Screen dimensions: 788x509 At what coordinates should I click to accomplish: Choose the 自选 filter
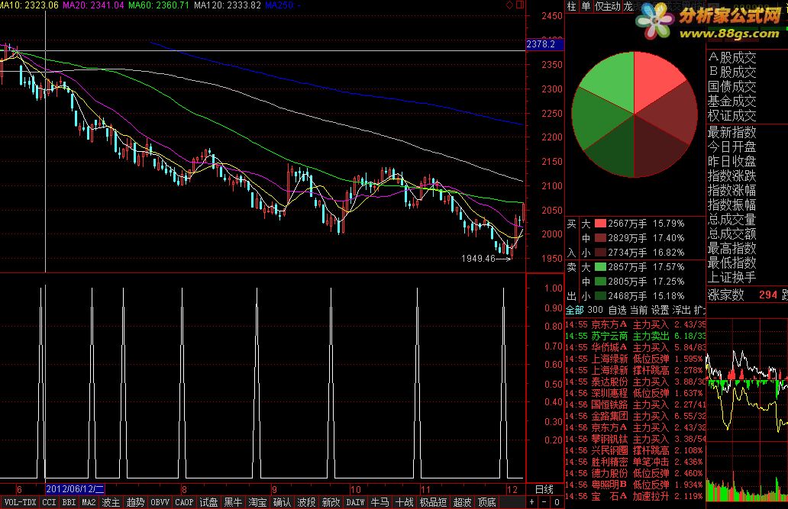[617, 310]
